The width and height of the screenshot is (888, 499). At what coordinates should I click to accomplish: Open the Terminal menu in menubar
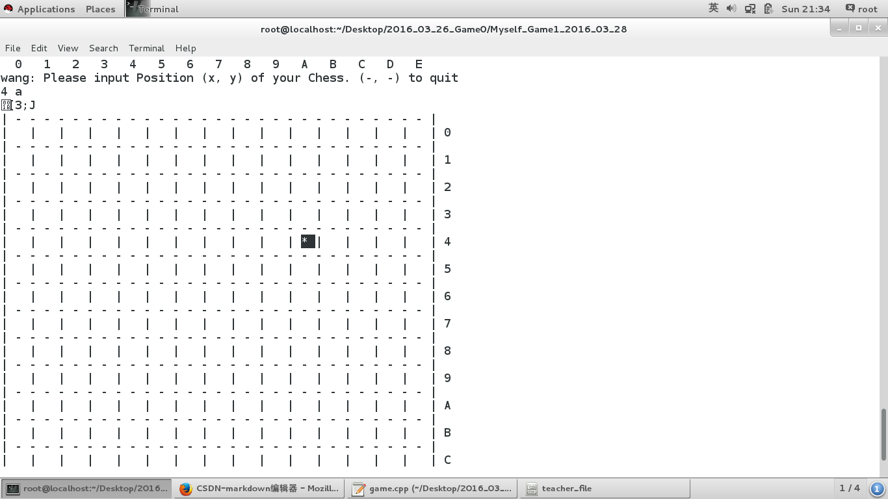click(x=146, y=48)
